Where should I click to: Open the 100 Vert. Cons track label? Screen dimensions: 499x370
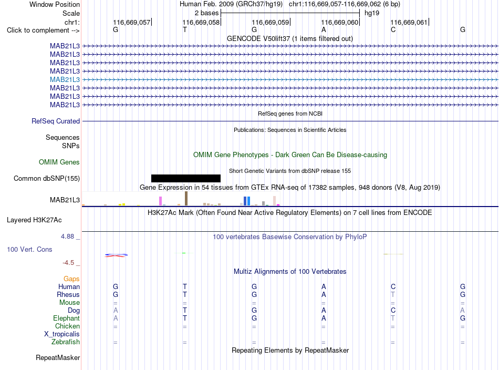[x=29, y=249]
